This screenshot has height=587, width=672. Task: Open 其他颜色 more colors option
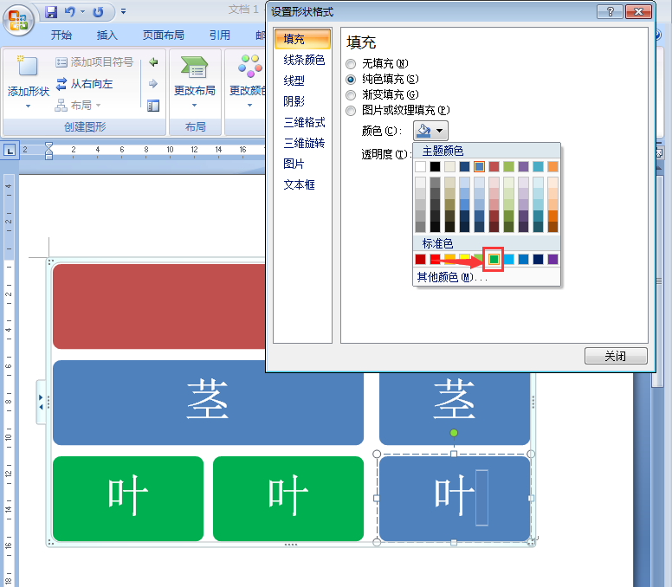tap(453, 277)
